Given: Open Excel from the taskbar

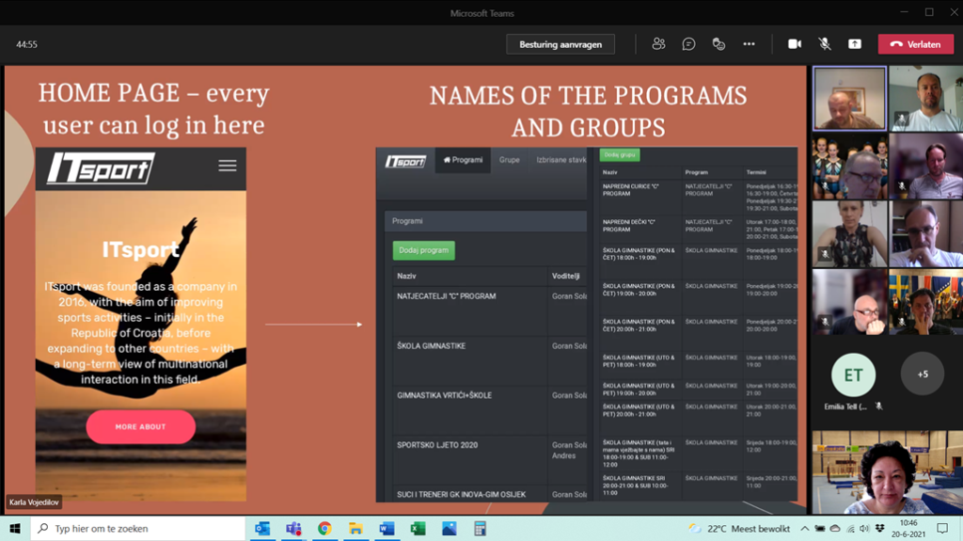Looking at the screenshot, I should coord(418,528).
